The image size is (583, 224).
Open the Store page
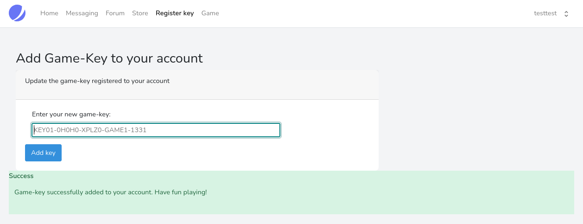pyautogui.click(x=140, y=13)
